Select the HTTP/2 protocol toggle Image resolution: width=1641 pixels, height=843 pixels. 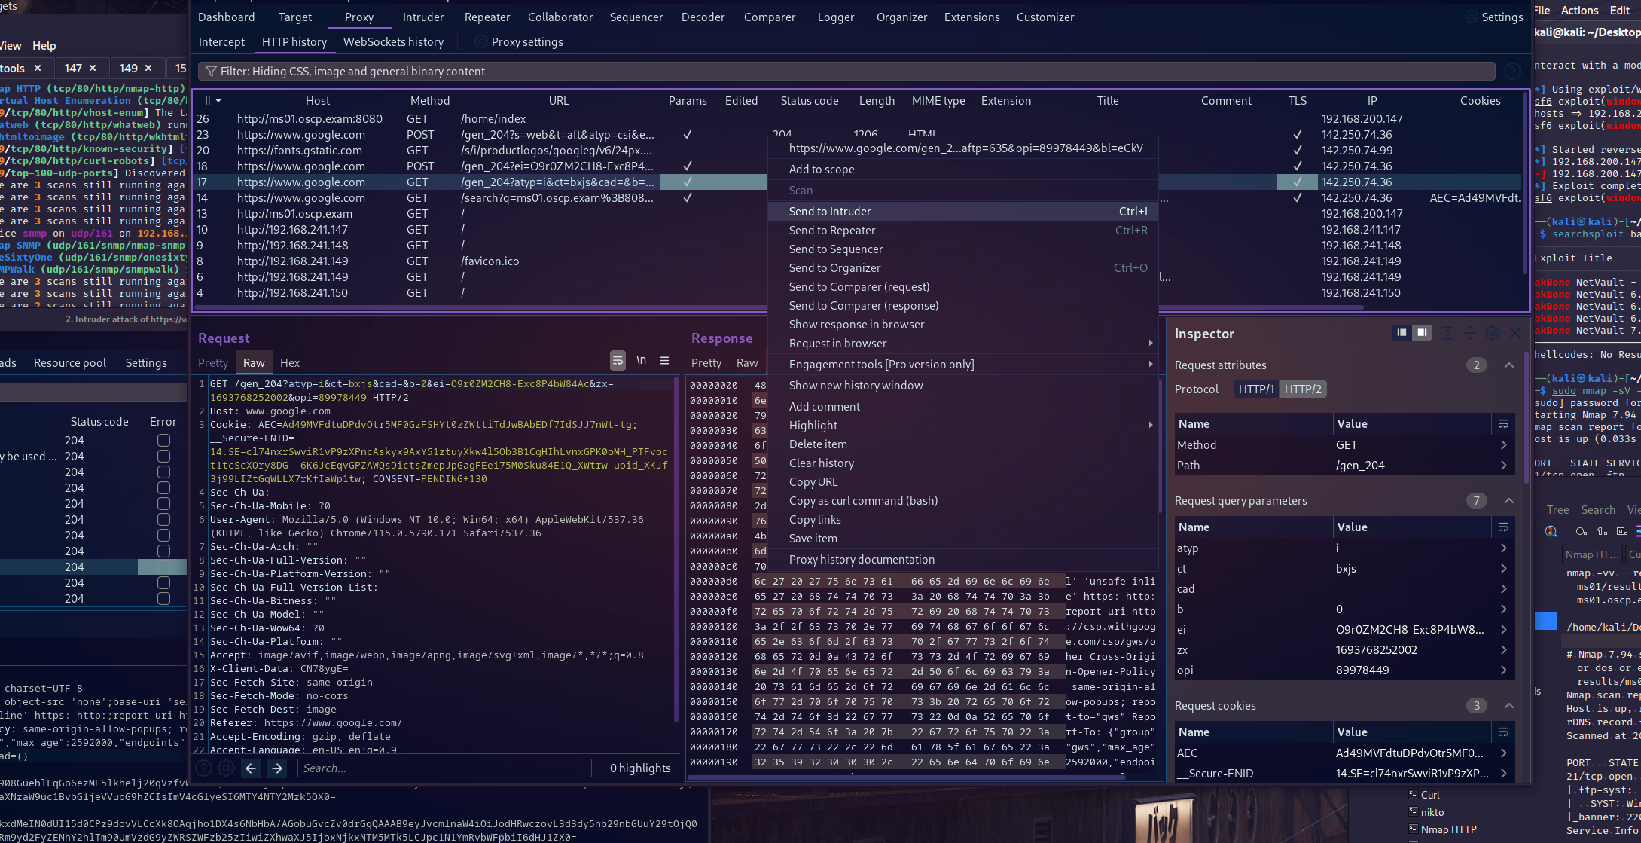1302,389
